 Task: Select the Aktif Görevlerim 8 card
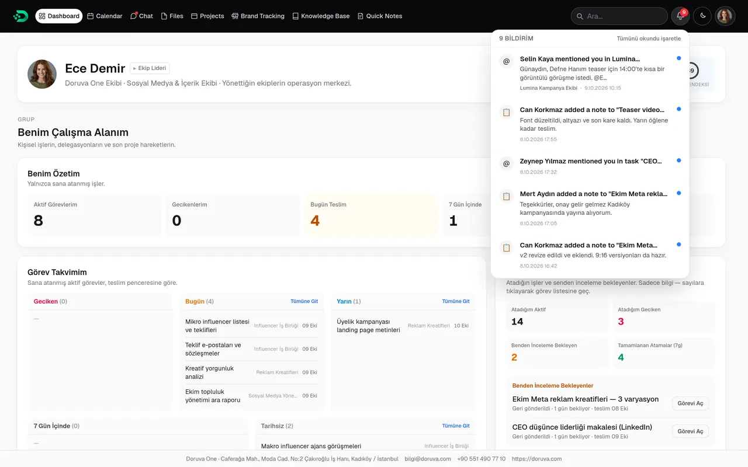point(94,215)
